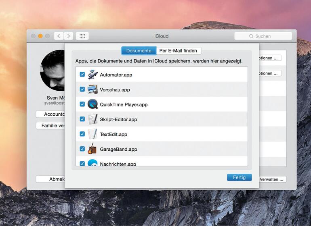The image size is (311, 233).
Task: Click the Vorschau preview app icon
Action: click(93, 89)
